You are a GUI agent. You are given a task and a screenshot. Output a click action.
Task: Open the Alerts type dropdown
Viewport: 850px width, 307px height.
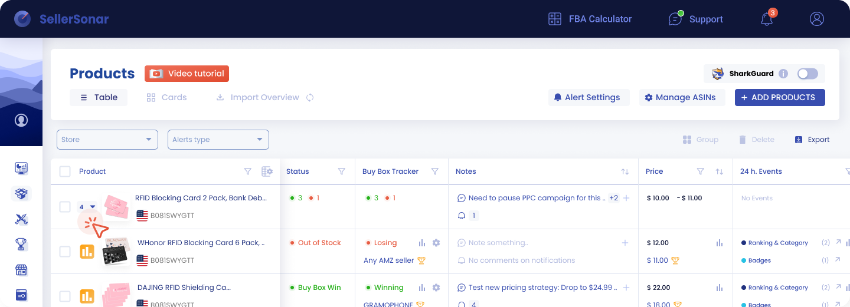point(218,140)
